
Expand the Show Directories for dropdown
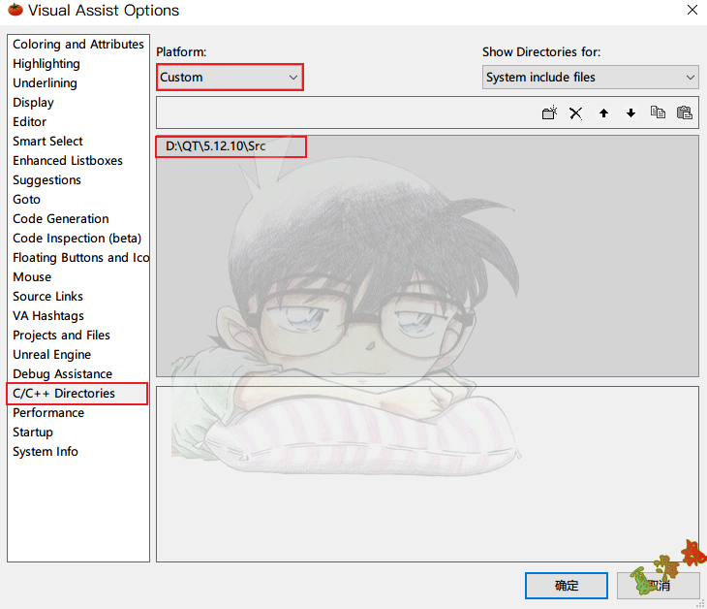[591, 78]
